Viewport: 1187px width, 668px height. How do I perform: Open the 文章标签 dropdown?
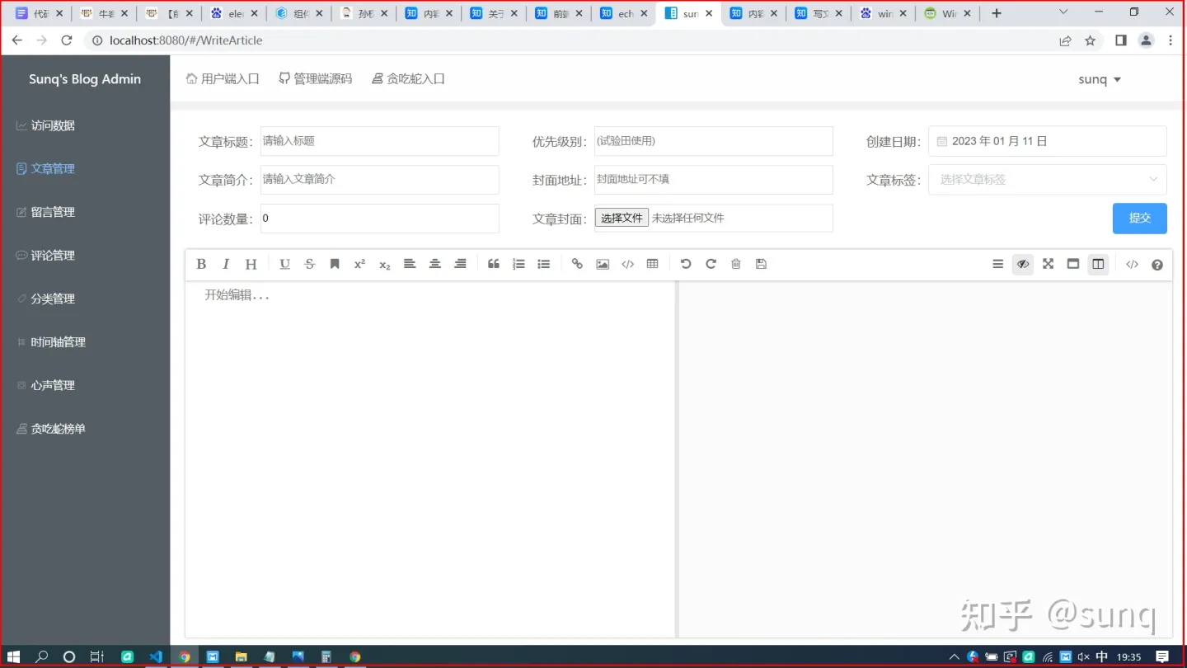(x=1047, y=179)
